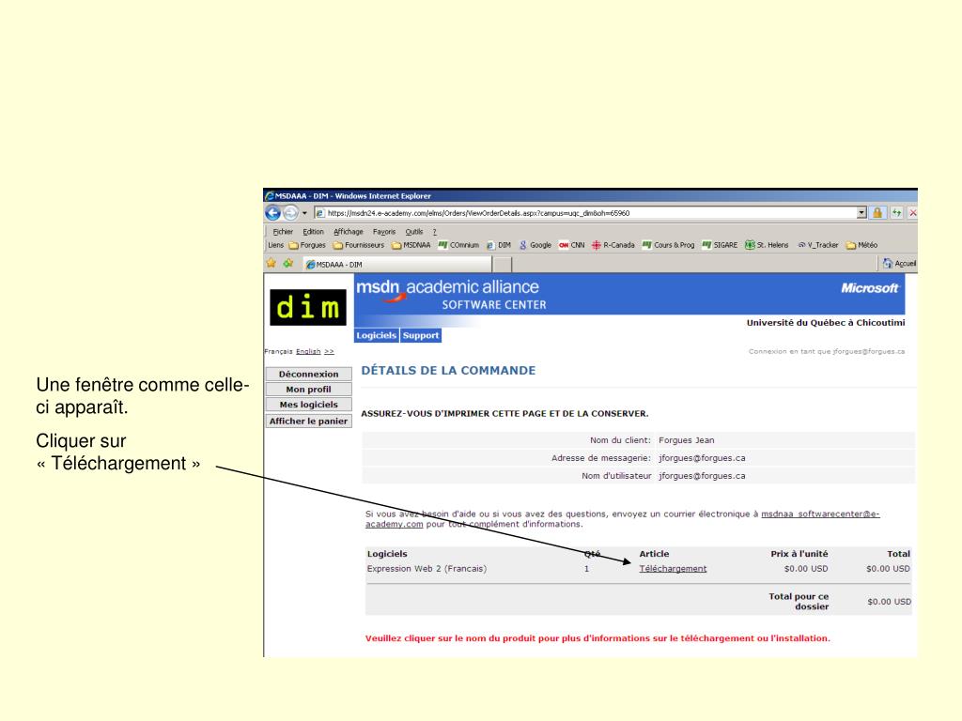
Task: Open the V_Tracker bookmark
Action: click(x=818, y=245)
